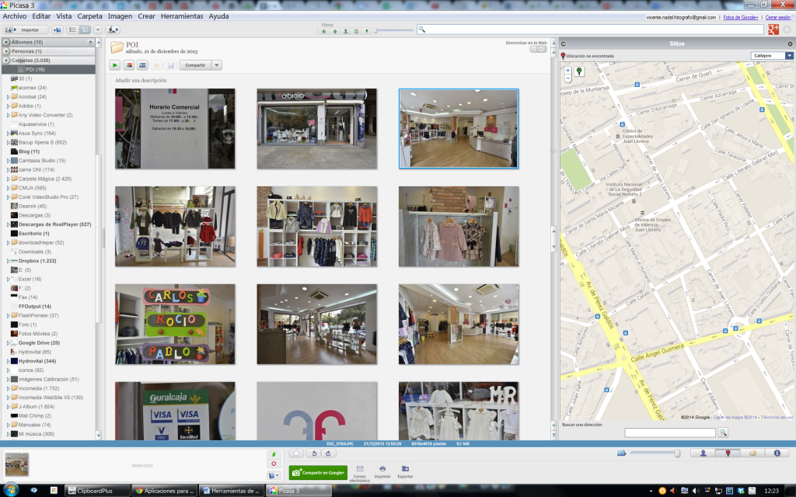Expand the Dropbox (1.222) folder
The height and width of the screenshot is (497, 796).
[x=8, y=261]
